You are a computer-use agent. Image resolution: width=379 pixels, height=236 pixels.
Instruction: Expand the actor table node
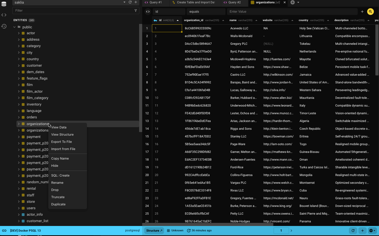[19, 33]
